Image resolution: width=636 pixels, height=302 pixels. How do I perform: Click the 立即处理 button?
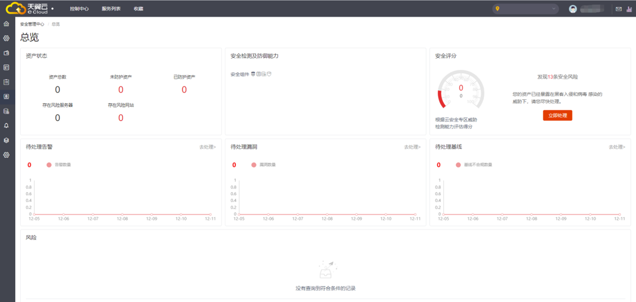click(x=557, y=115)
